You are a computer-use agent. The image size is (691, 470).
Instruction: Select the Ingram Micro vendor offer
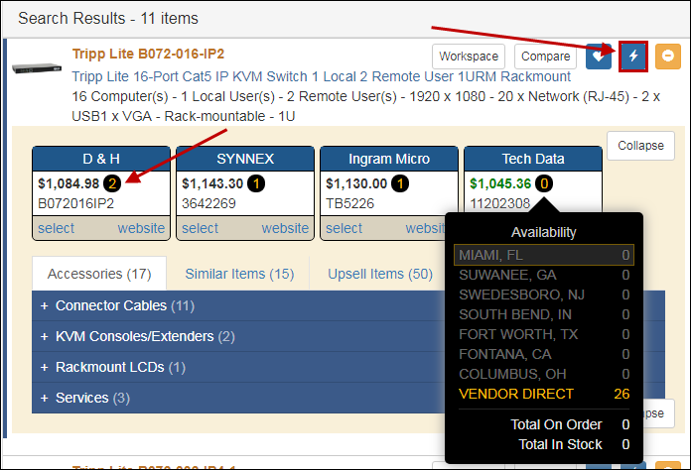[x=344, y=228]
